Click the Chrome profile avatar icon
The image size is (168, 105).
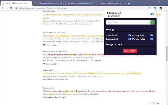point(160,8)
